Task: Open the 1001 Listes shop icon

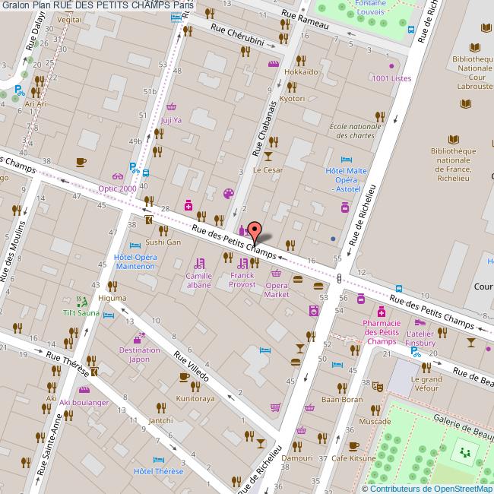Action: pyautogui.click(x=391, y=66)
